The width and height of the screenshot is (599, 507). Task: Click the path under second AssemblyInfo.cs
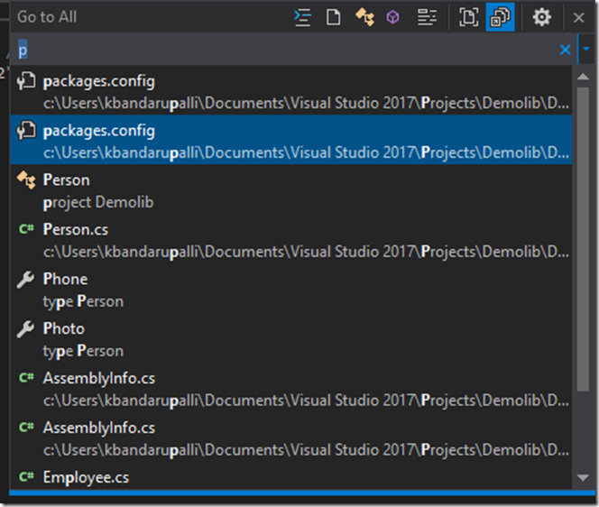pyautogui.click(x=306, y=450)
